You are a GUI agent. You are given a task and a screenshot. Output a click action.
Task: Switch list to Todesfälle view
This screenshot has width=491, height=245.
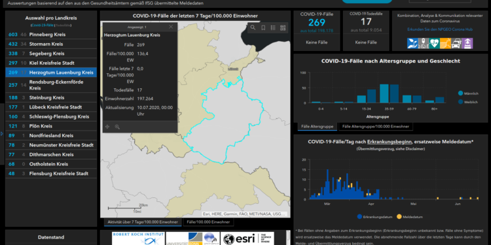tap(63, 25)
